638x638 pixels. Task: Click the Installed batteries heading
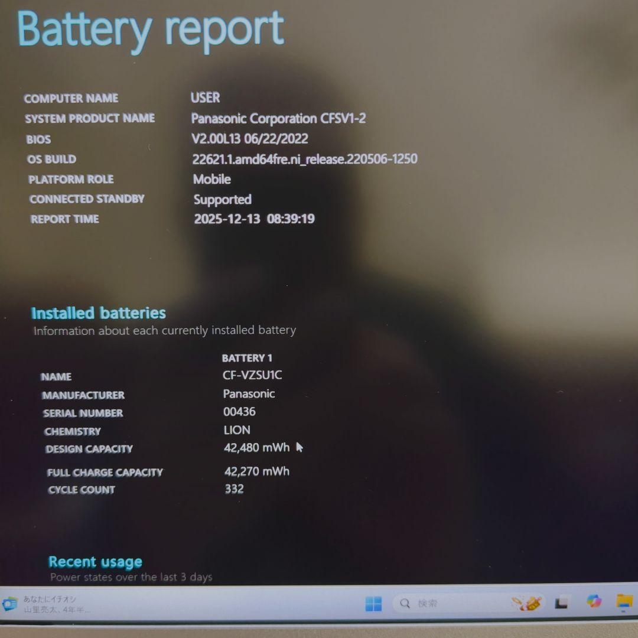(x=98, y=313)
